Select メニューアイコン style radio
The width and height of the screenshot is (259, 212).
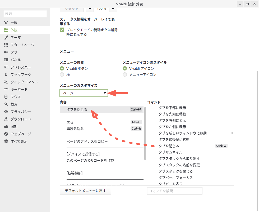point(125,74)
